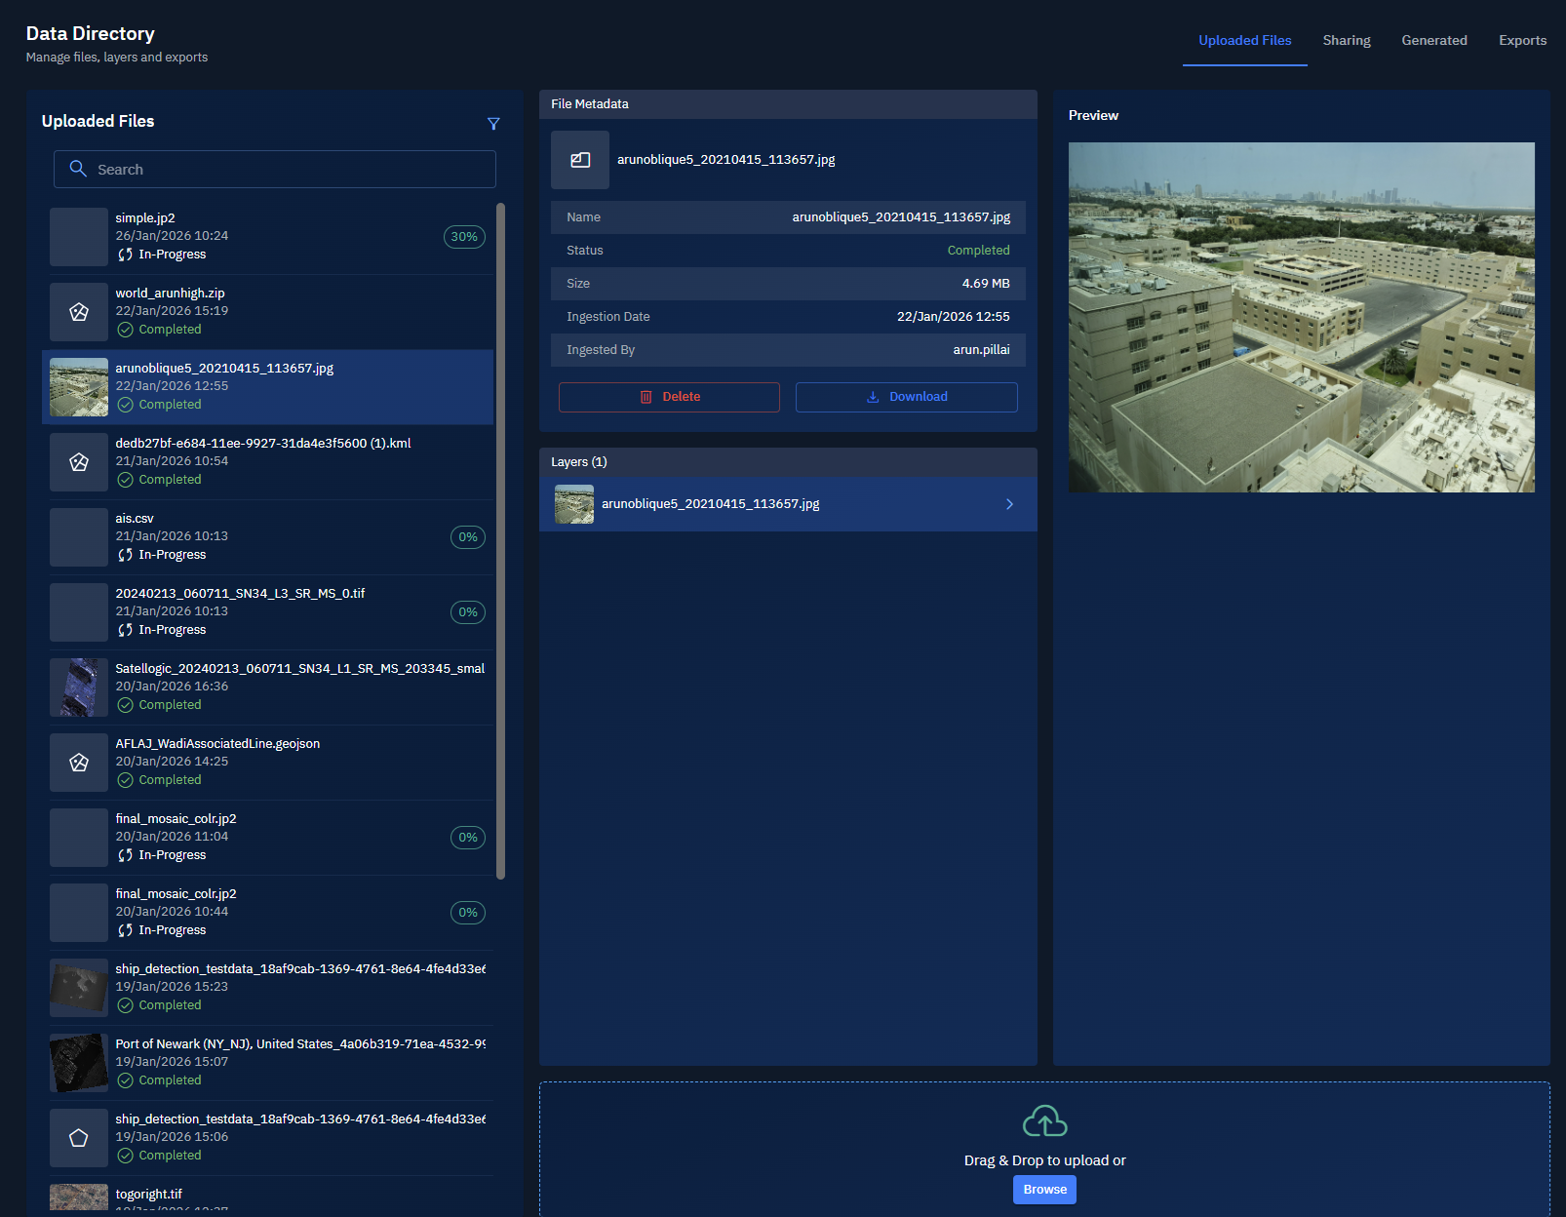The width and height of the screenshot is (1566, 1217).
Task: Click the search magnifier icon
Action: 78,169
